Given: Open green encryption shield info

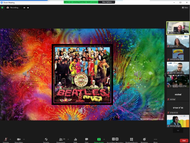Looking at the screenshot, I should pyautogui.click(x=2, y=8).
